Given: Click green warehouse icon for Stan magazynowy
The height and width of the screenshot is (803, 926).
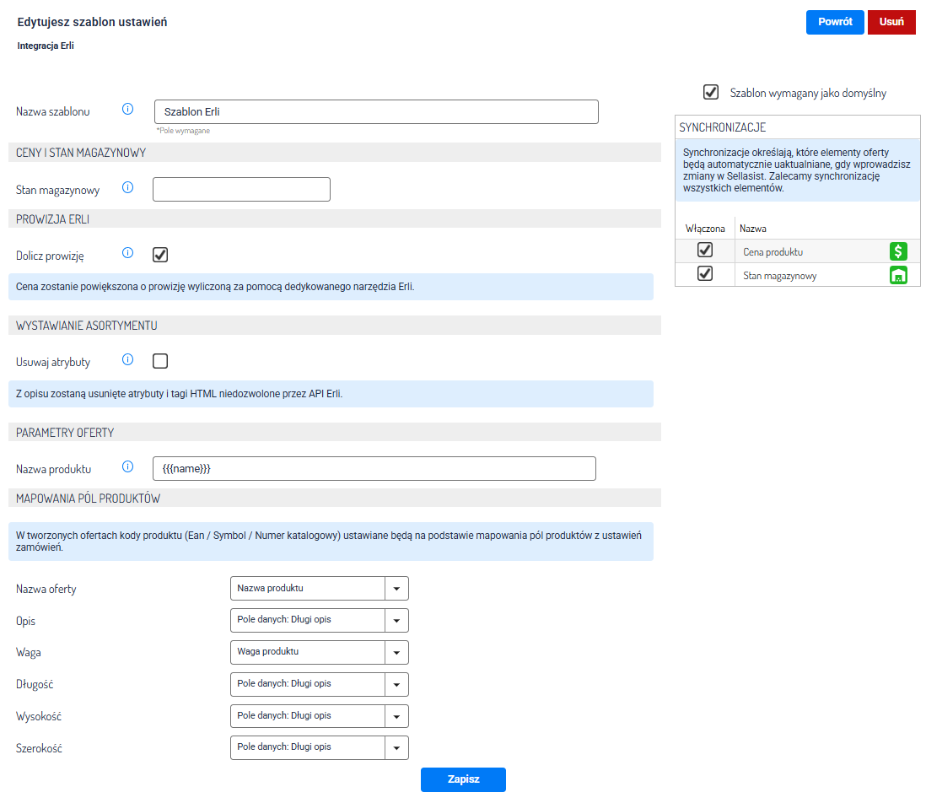Looking at the screenshot, I should [898, 275].
